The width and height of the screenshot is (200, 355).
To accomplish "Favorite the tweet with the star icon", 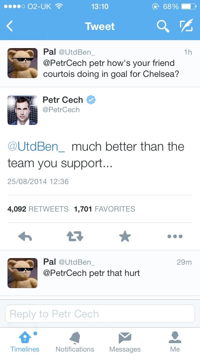I will click(x=125, y=236).
